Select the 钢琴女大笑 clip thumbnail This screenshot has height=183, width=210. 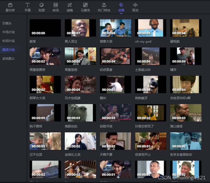click(45, 85)
